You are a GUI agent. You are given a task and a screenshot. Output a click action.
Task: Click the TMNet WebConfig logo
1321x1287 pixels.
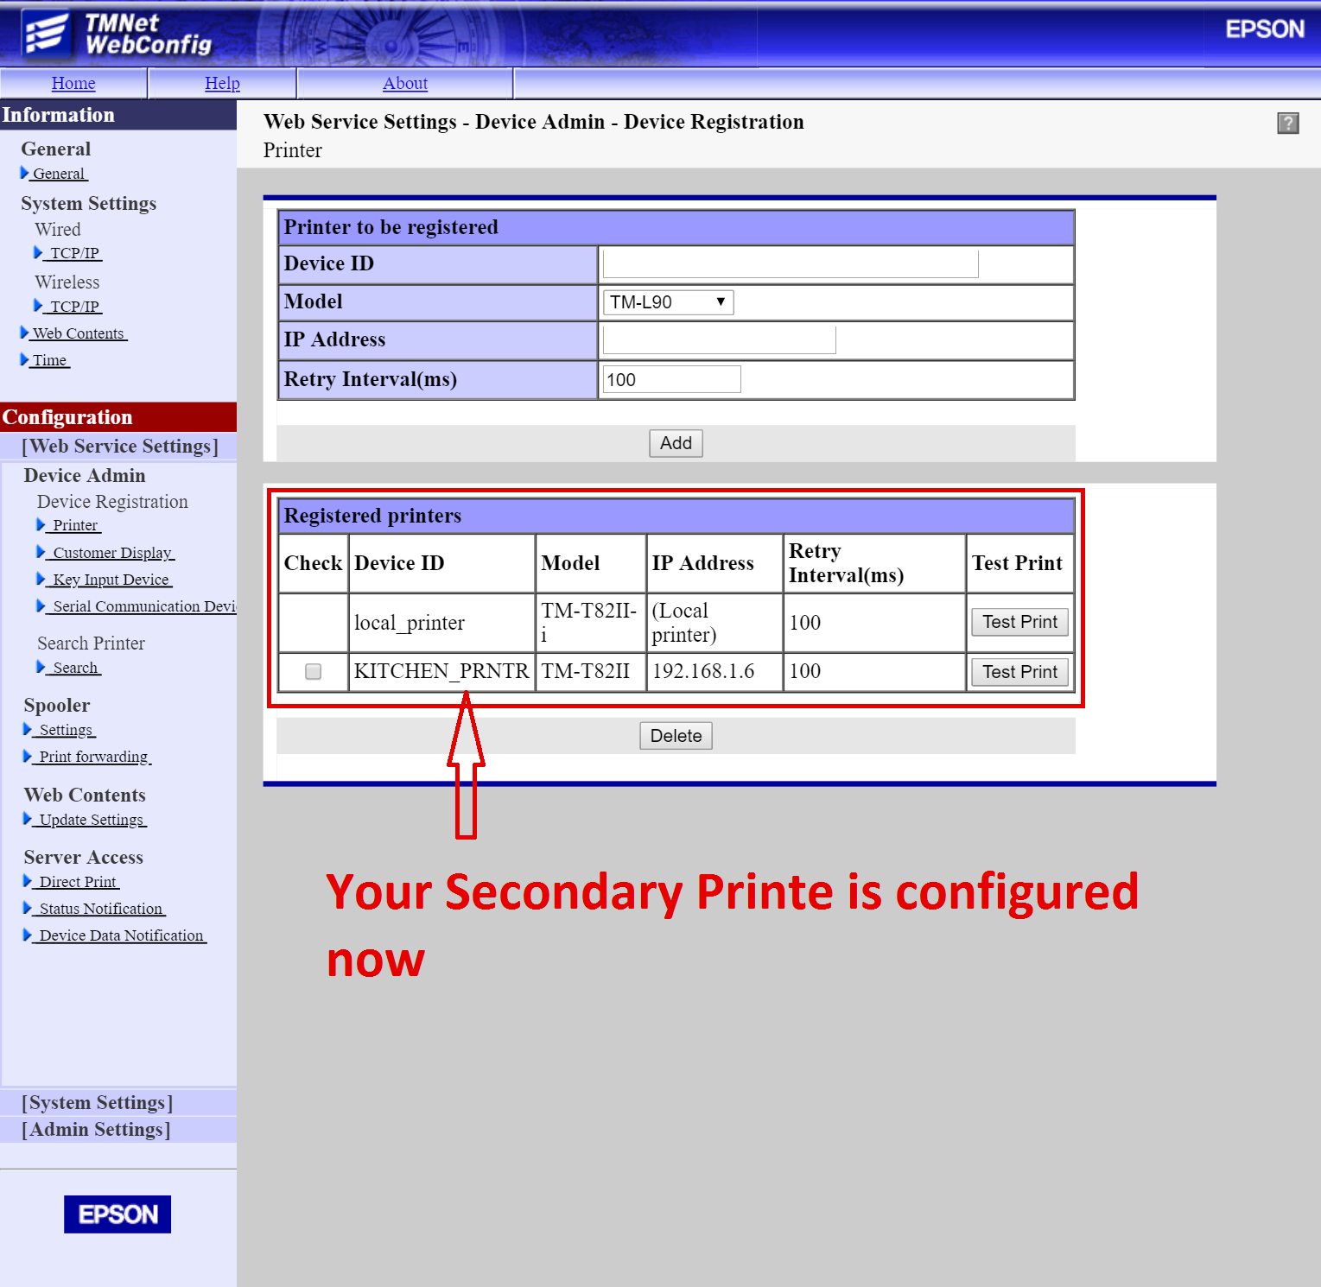118,35
